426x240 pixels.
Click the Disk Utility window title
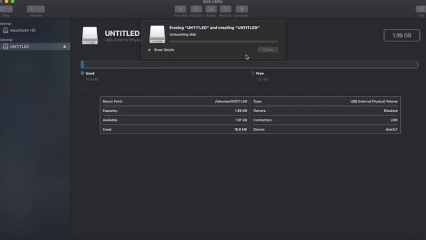pos(213,1)
